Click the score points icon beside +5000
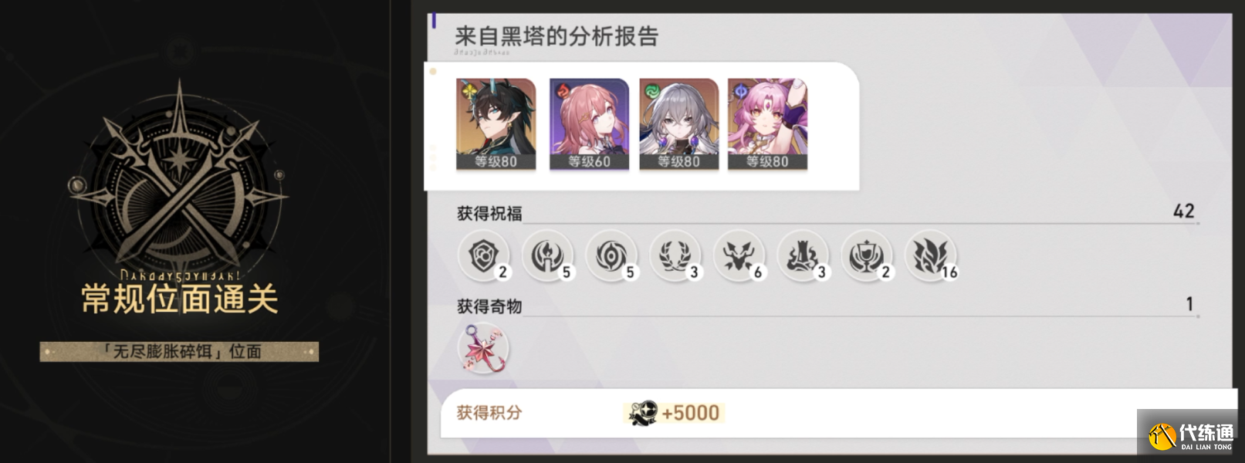The width and height of the screenshot is (1245, 463). (642, 414)
